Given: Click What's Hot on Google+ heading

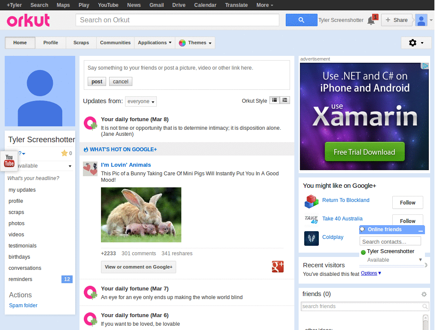Looking at the screenshot, I should (123, 149).
